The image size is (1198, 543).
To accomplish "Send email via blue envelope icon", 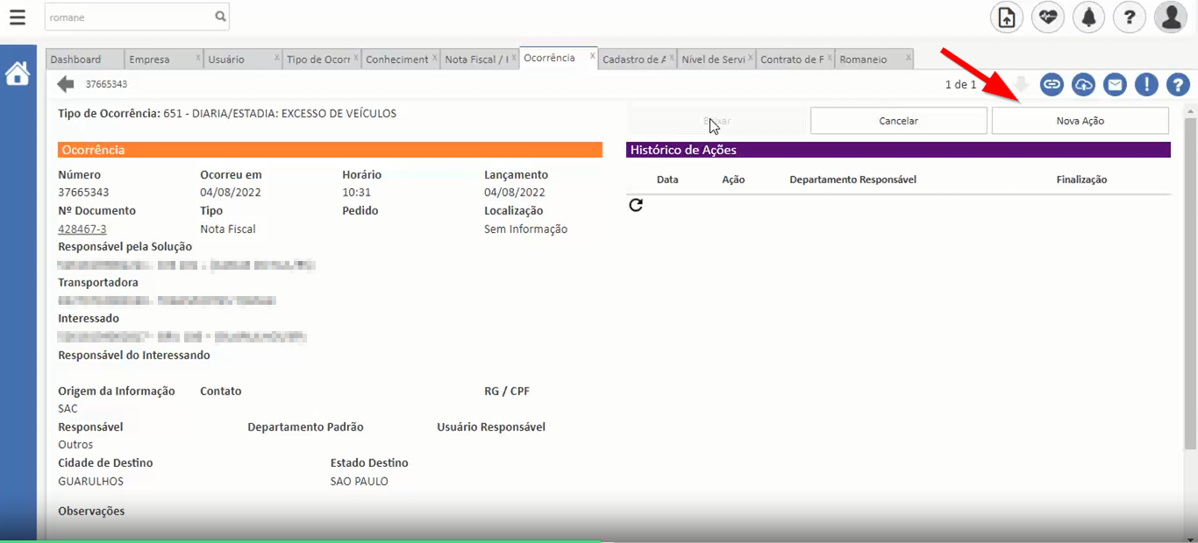I will [x=1115, y=84].
